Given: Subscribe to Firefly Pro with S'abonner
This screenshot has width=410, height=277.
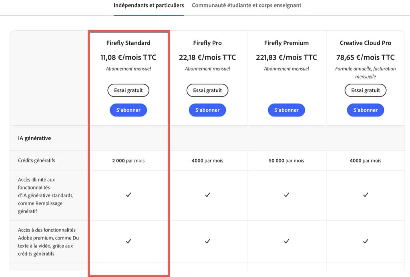Looking at the screenshot, I should click(x=207, y=110).
